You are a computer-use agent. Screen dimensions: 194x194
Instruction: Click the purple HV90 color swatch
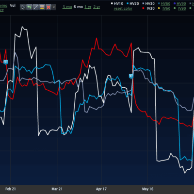point(175,3)
